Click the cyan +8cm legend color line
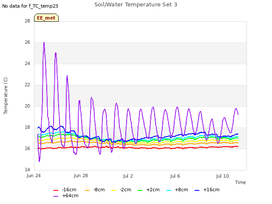The width and height of the screenshot is (272, 204). [x=168, y=190]
